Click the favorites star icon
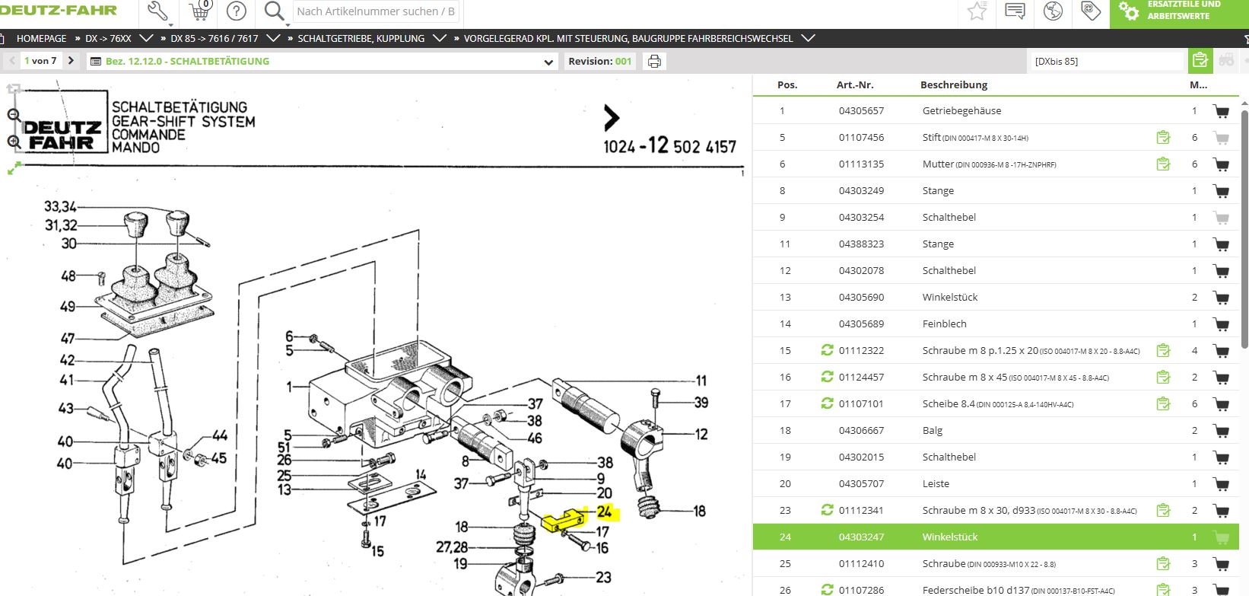Screen dimensions: 1249x596 pos(977,11)
